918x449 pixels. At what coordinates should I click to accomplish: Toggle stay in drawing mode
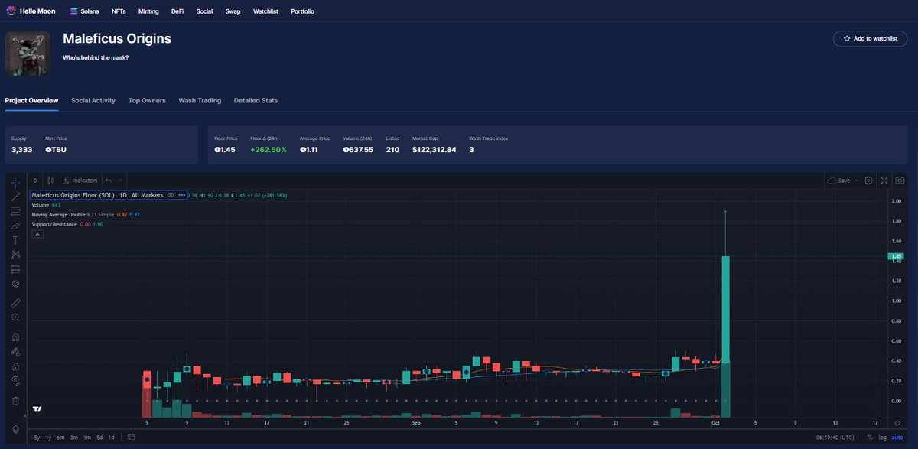15,352
